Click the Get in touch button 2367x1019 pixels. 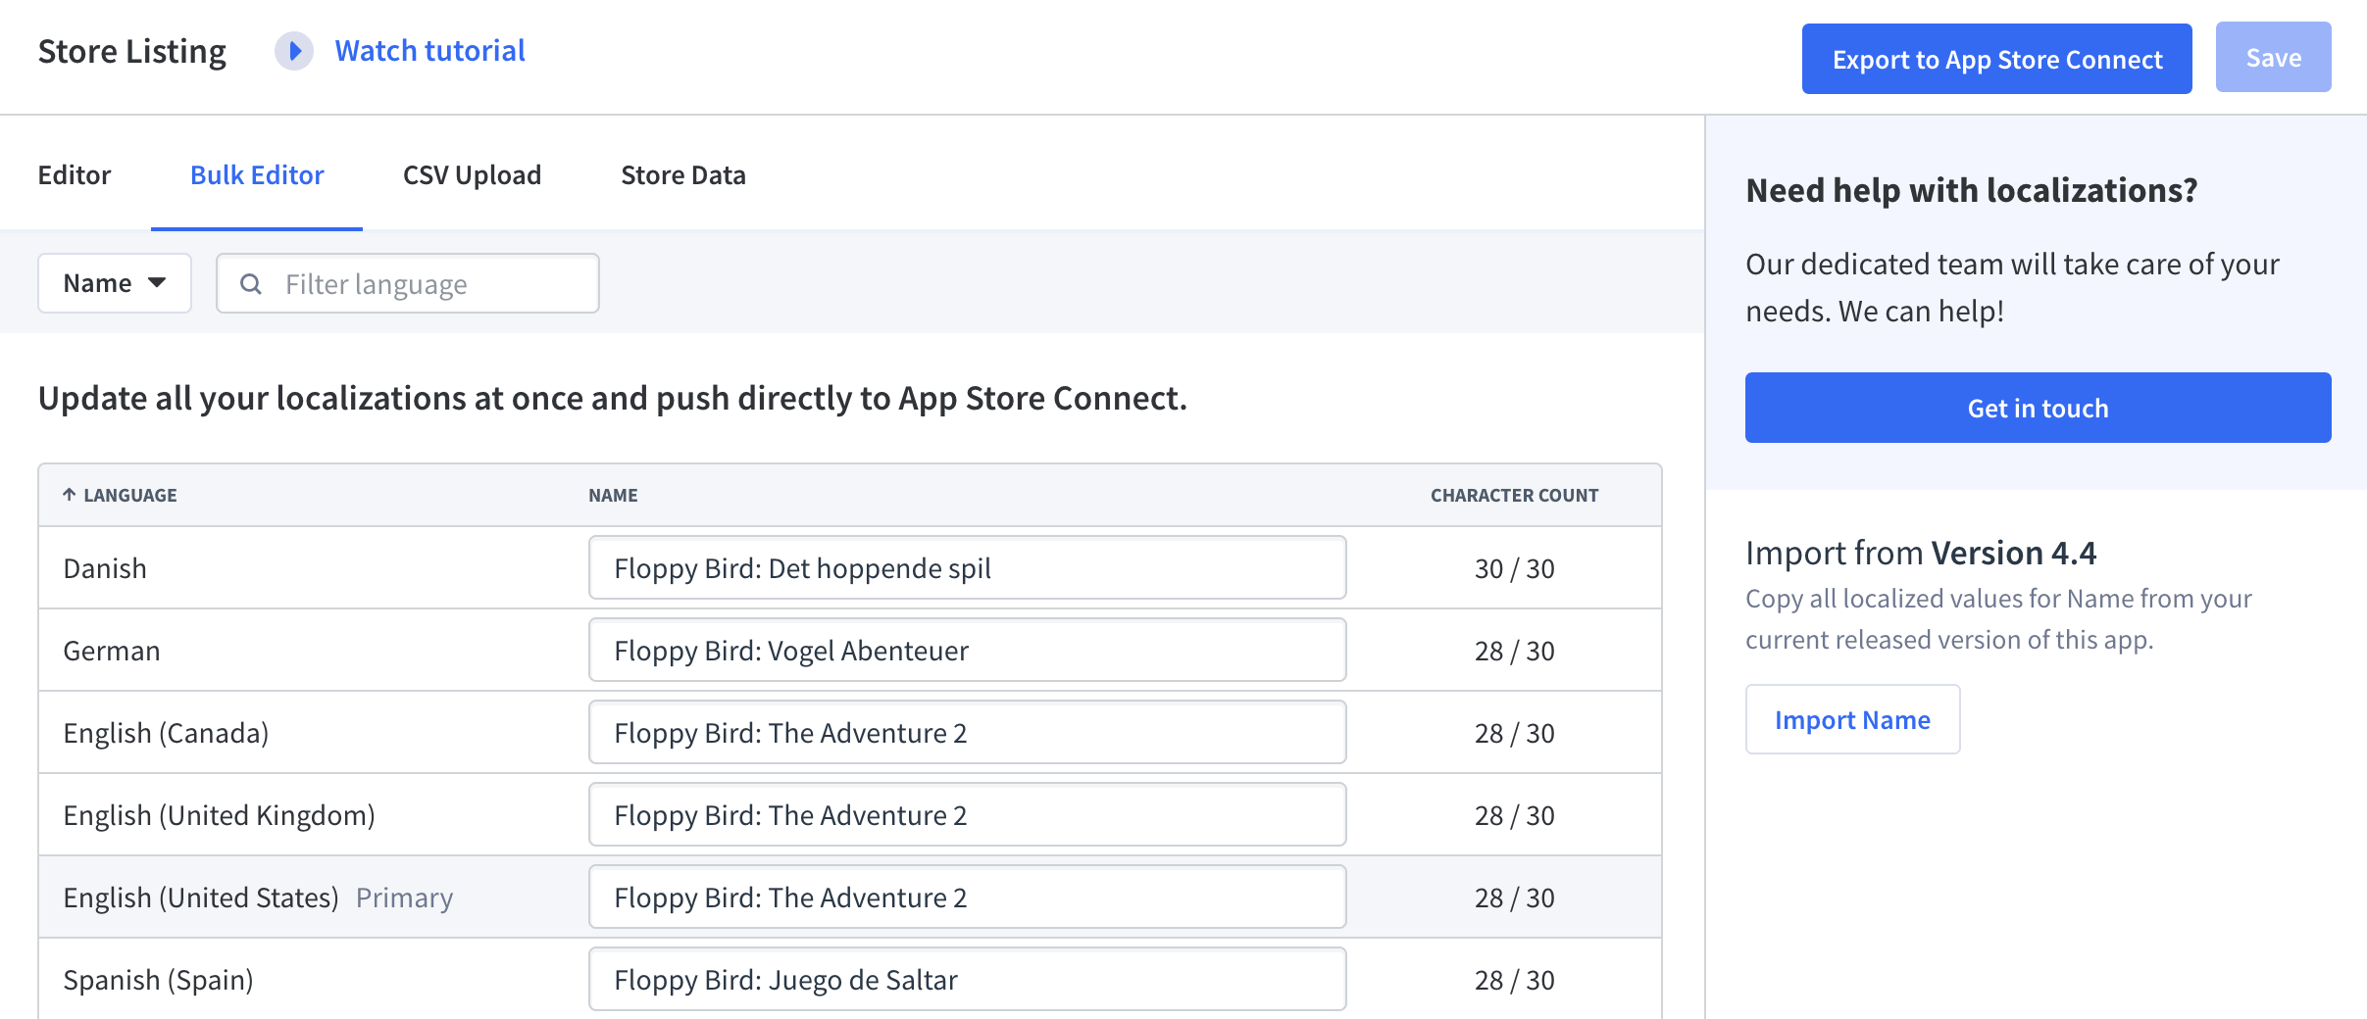pos(2038,408)
